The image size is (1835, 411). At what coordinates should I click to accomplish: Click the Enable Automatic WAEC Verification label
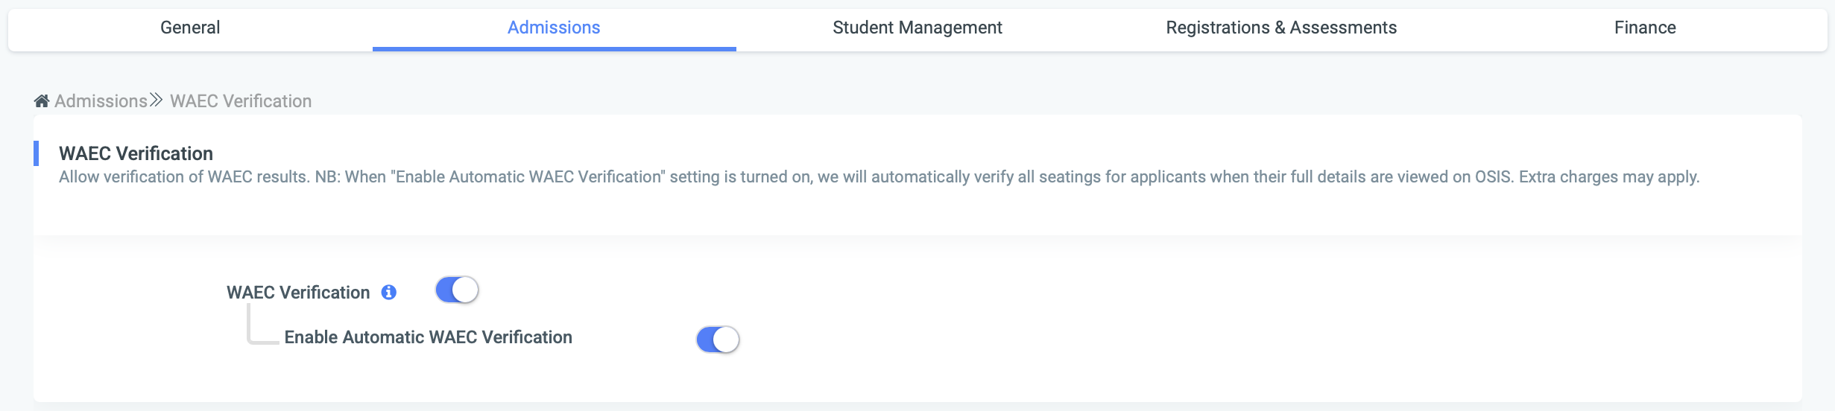tap(429, 337)
